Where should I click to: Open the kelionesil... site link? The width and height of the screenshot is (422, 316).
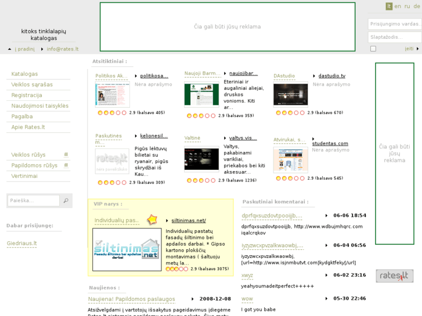(x=154, y=136)
